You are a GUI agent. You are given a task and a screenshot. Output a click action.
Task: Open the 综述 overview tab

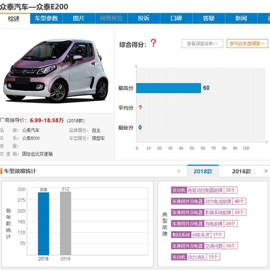click(14, 18)
